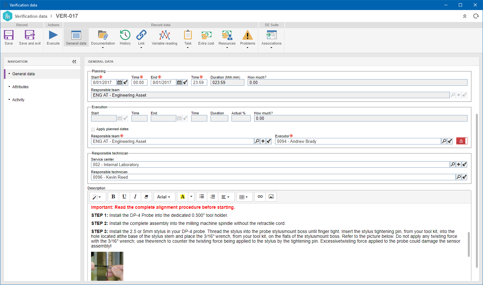
Task: Open the History view
Action: 125,37
